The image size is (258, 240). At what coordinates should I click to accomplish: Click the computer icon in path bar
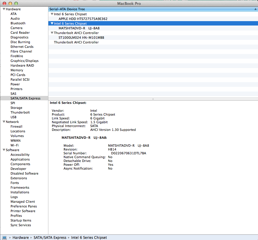click(x=4, y=238)
